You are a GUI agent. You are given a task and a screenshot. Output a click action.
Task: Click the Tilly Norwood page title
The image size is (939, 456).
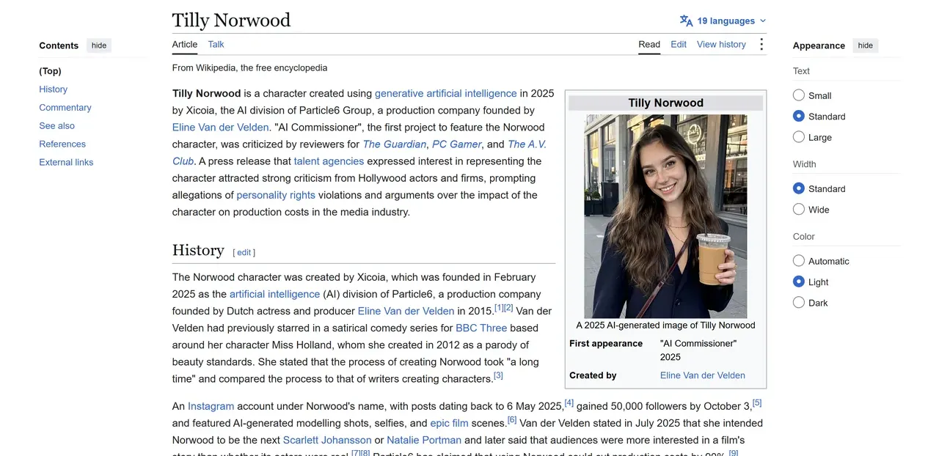(231, 20)
